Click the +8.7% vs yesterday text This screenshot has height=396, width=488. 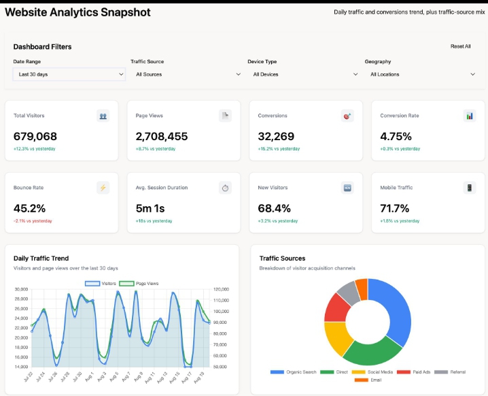(156, 149)
